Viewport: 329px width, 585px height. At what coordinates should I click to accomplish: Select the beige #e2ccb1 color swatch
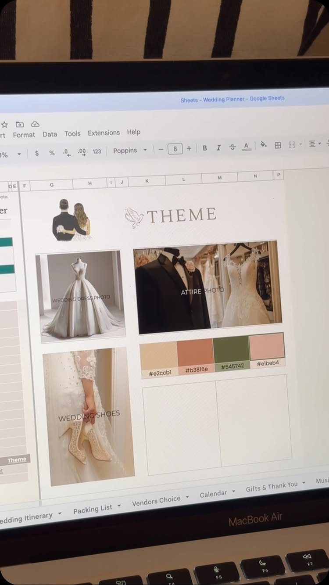click(x=159, y=356)
